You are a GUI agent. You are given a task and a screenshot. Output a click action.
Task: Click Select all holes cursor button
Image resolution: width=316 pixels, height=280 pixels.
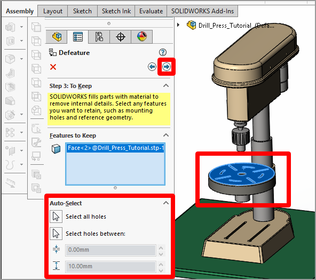tap(56, 217)
